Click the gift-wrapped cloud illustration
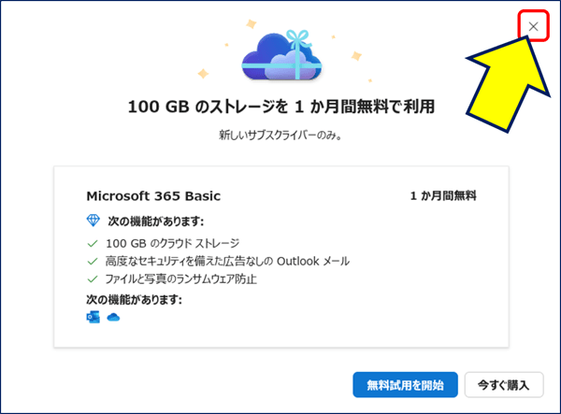The height and width of the screenshot is (414, 561). tap(282, 55)
